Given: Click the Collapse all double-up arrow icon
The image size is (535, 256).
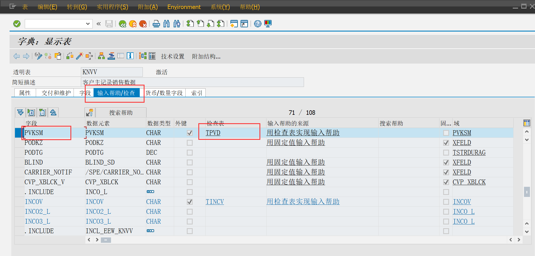Looking at the screenshot, I should pyautogui.click(x=53, y=113).
